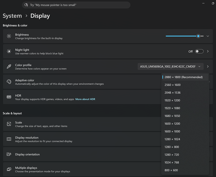Select the 1600 × 1200 resolution
The height and width of the screenshot is (177, 216).
pos(185,124)
